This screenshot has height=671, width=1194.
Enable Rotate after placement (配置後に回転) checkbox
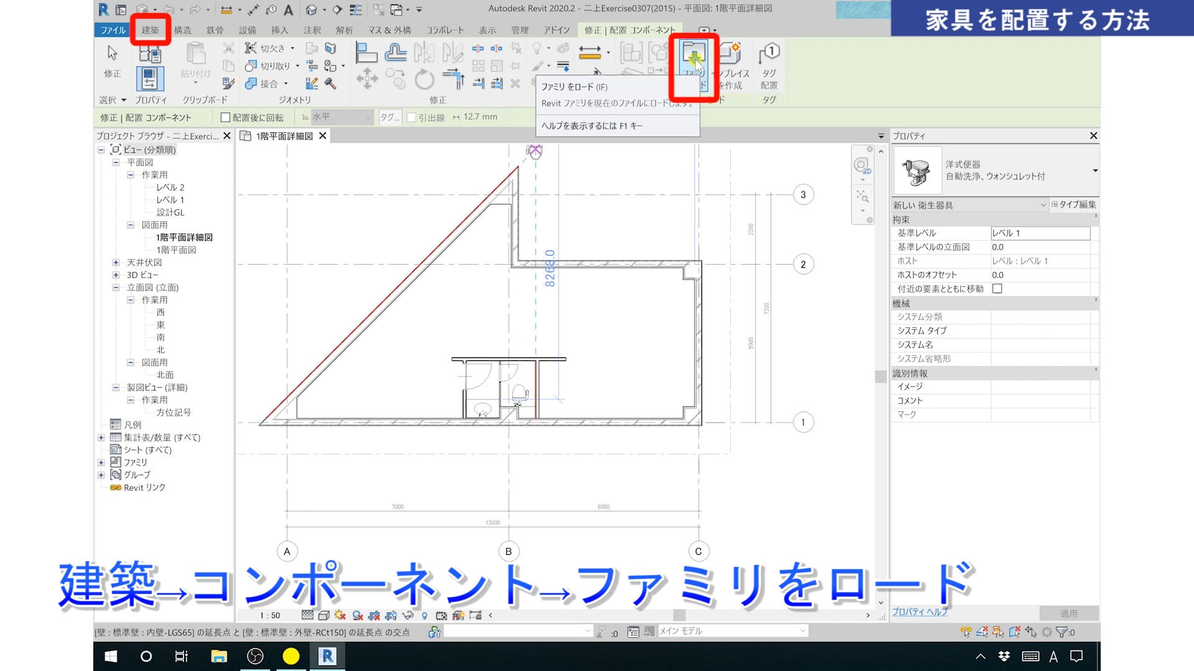[x=226, y=117]
